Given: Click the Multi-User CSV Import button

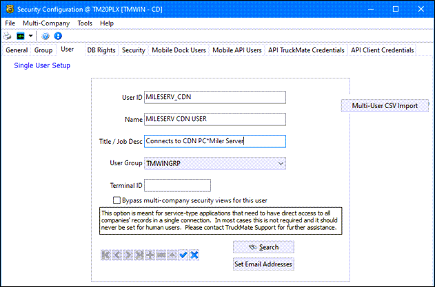Looking at the screenshot, I should [x=385, y=105].
